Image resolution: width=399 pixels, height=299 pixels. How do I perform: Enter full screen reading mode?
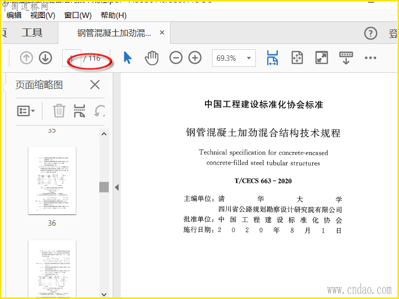pyautogui.click(x=321, y=58)
